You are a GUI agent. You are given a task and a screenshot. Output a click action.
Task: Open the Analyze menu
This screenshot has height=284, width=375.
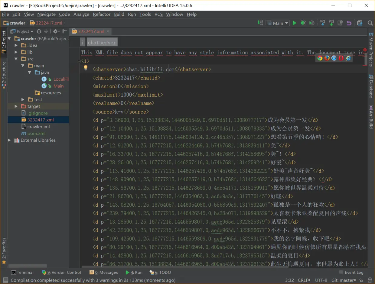(81, 14)
